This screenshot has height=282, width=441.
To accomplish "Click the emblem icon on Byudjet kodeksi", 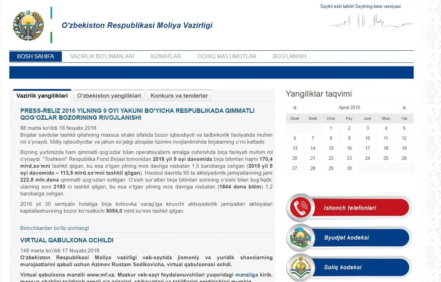I will pyautogui.click(x=301, y=238).
